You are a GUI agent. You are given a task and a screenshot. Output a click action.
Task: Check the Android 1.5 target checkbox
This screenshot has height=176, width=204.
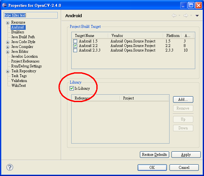[x=75, y=41]
